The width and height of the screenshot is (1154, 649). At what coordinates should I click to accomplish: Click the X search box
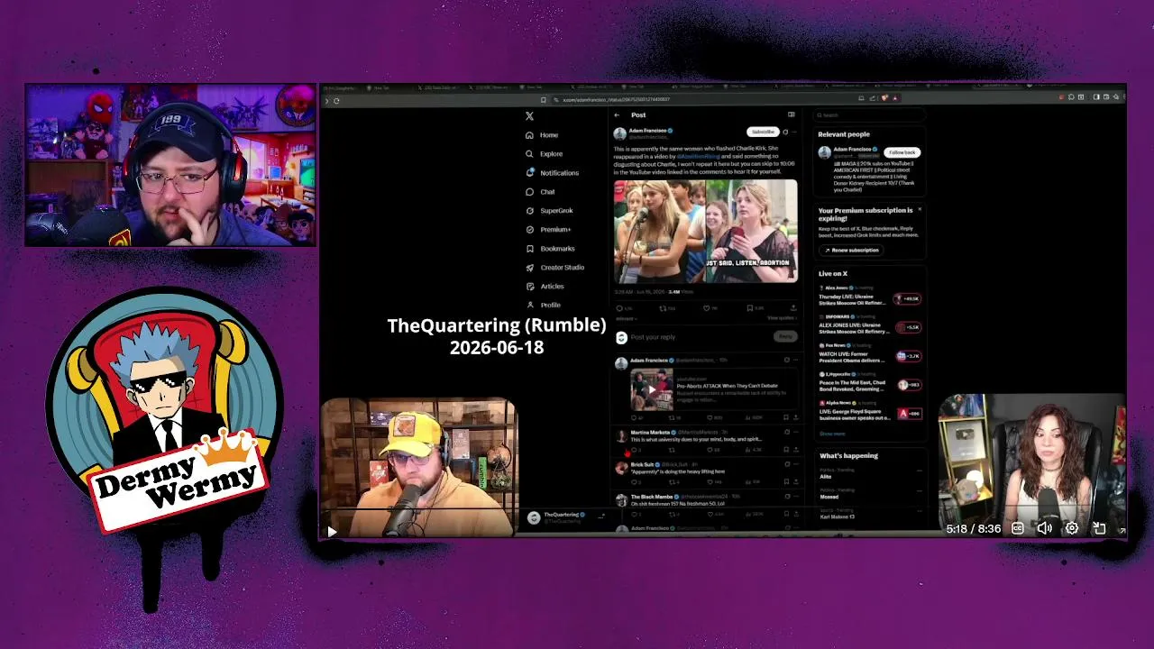click(x=869, y=115)
